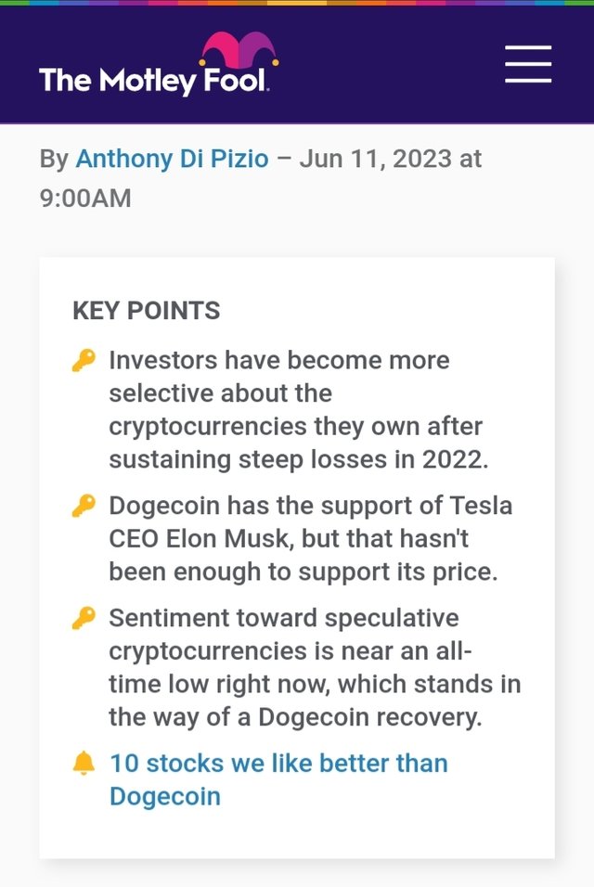Viewport: 594px width, 887px height.
Task: Open '10 stocks we like better than Dogecoin'
Action: tap(278, 779)
